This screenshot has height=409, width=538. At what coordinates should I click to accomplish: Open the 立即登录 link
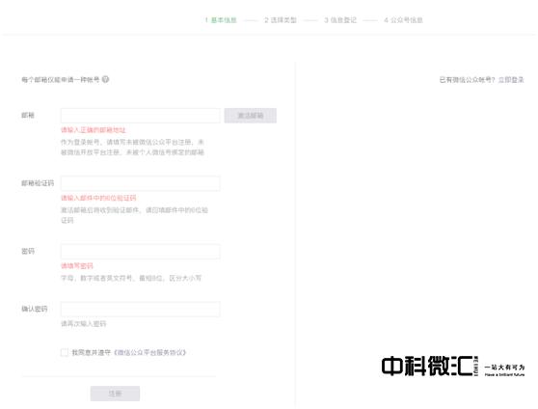click(x=511, y=80)
